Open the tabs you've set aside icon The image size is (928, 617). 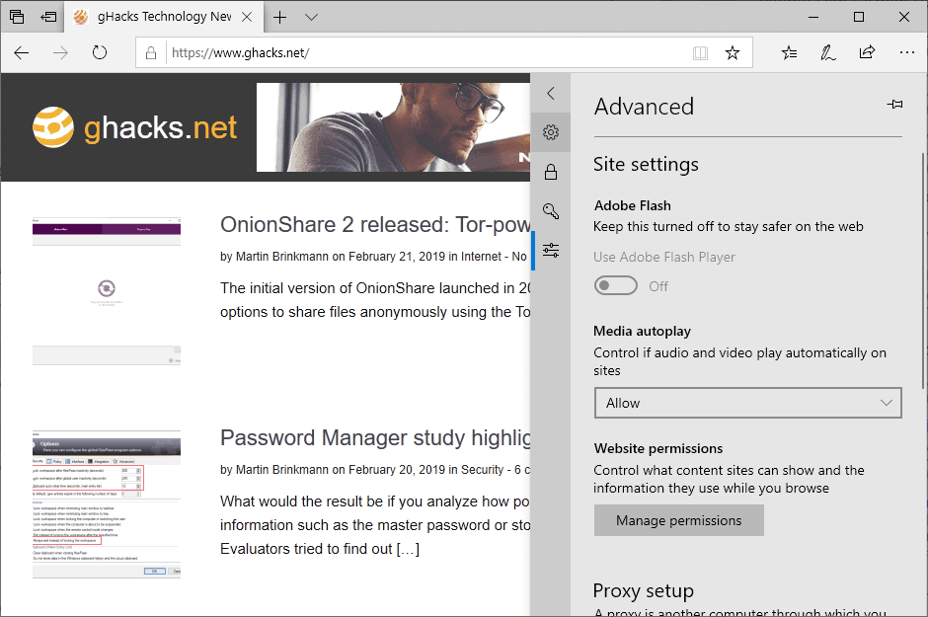17,17
